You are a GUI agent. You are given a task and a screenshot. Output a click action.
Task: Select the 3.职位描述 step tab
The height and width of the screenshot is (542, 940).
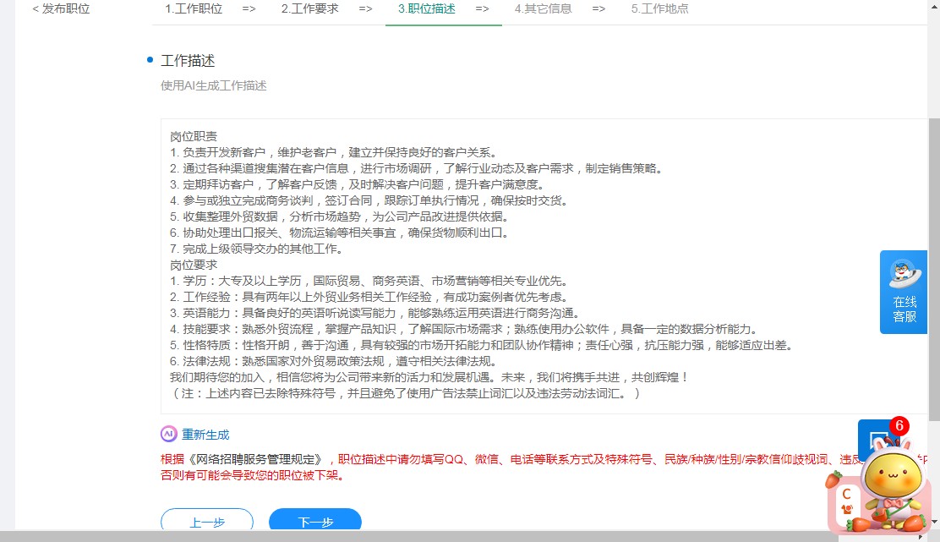(427, 9)
